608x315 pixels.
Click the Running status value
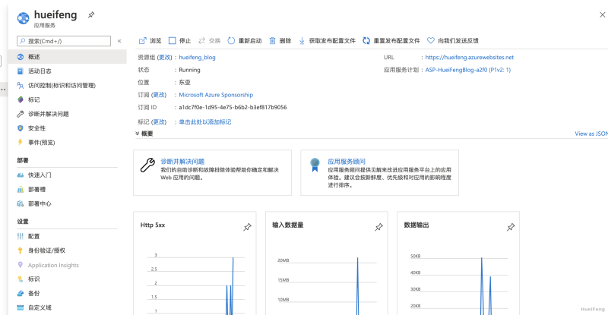[189, 70]
